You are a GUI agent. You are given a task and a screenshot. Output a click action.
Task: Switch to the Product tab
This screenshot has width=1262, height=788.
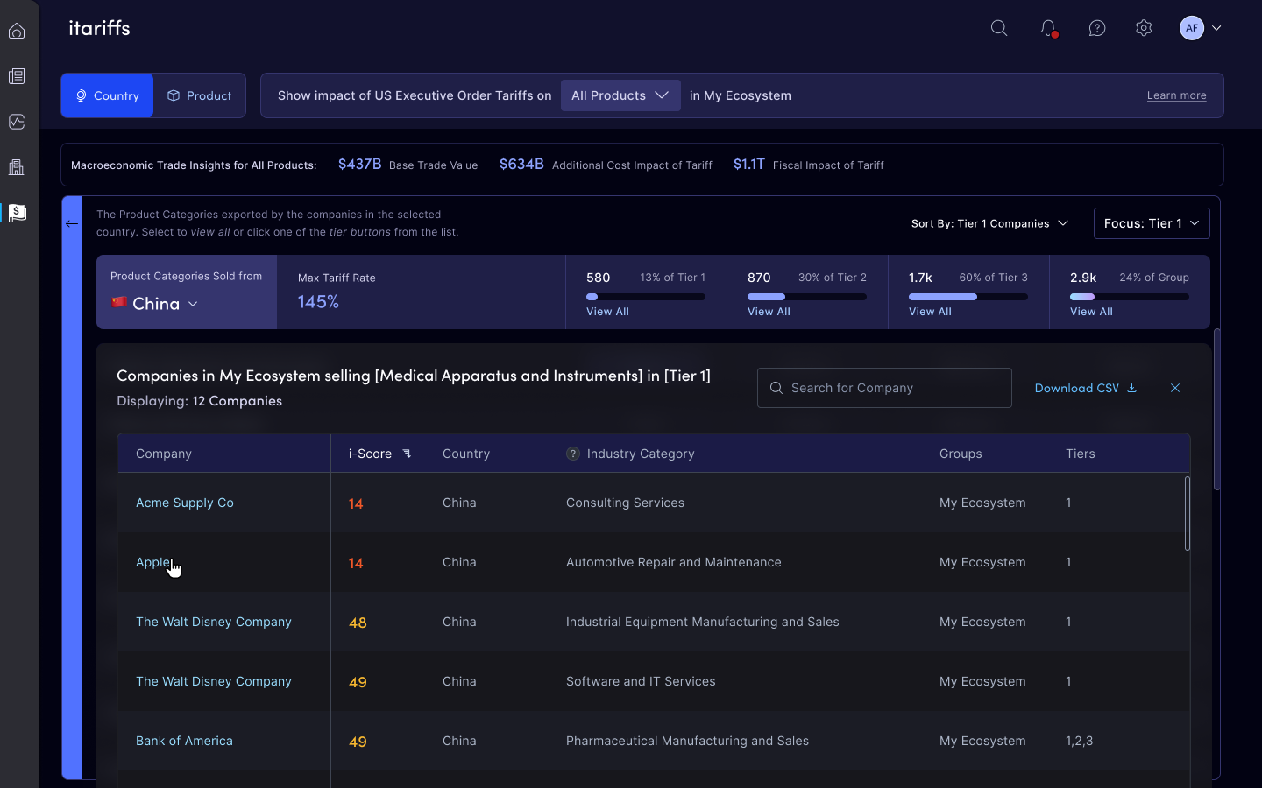(x=200, y=95)
